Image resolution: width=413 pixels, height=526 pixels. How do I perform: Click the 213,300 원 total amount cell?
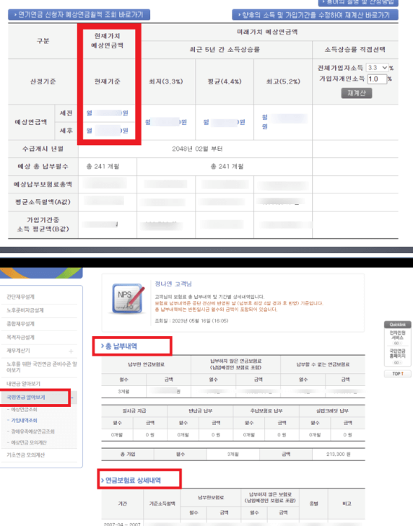(339, 455)
